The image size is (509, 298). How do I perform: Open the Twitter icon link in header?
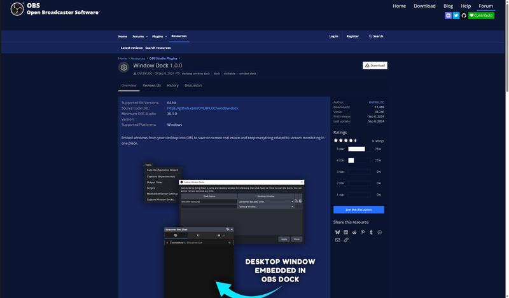(456, 15)
